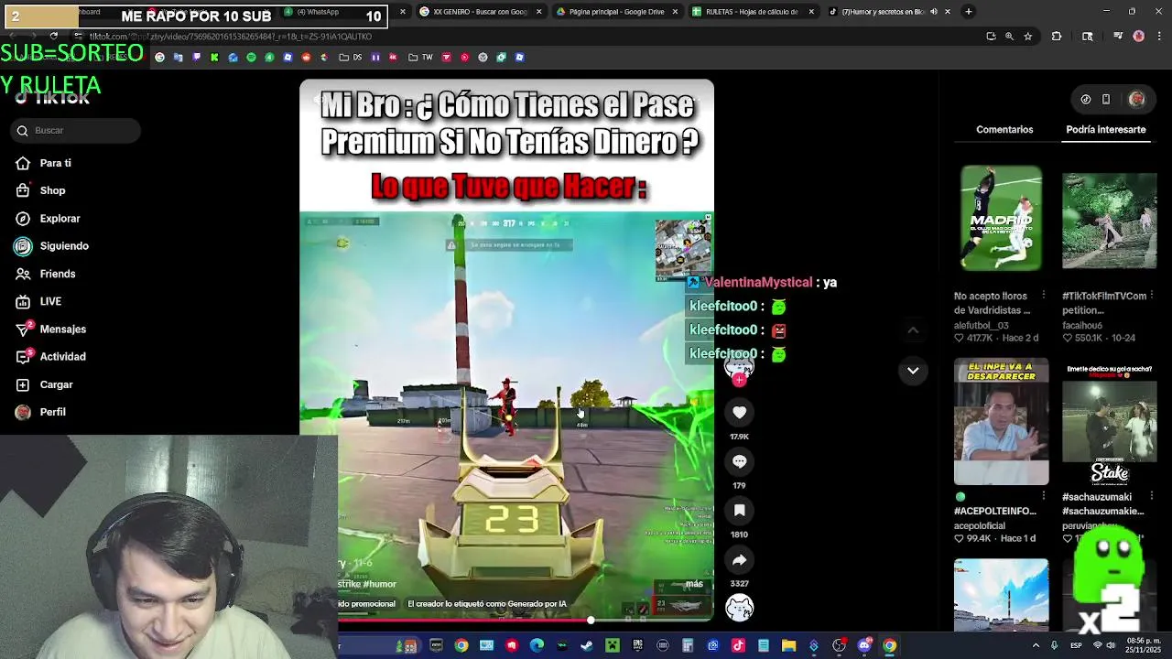Open facalhou6 profile link

click(1082, 325)
